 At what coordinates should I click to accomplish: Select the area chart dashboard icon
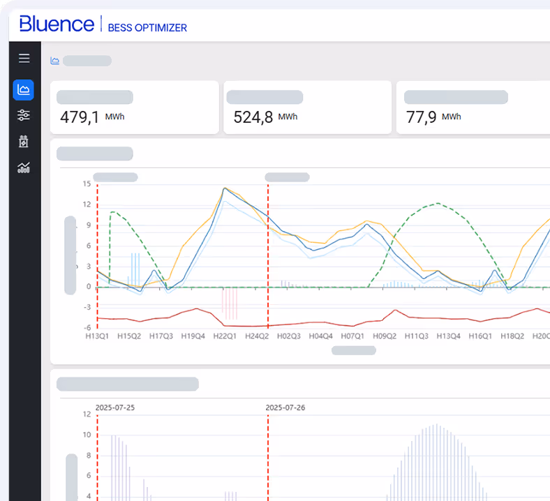coord(24,90)
